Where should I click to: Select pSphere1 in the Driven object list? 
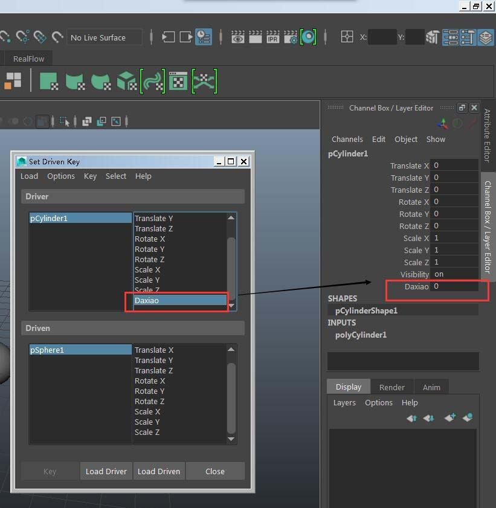[x=80, y=350]
